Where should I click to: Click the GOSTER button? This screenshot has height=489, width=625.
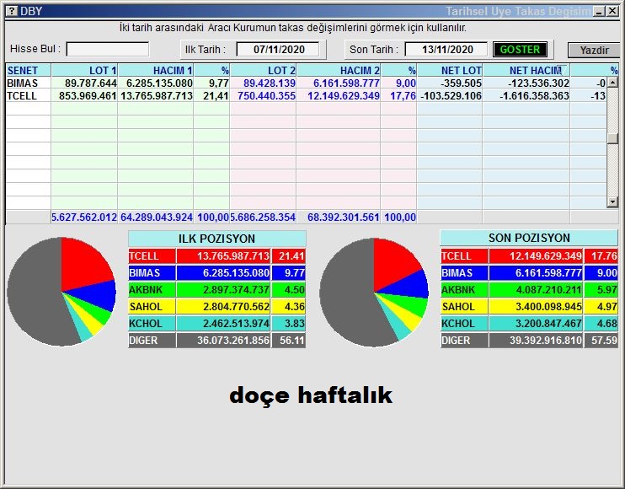point(520,50)
